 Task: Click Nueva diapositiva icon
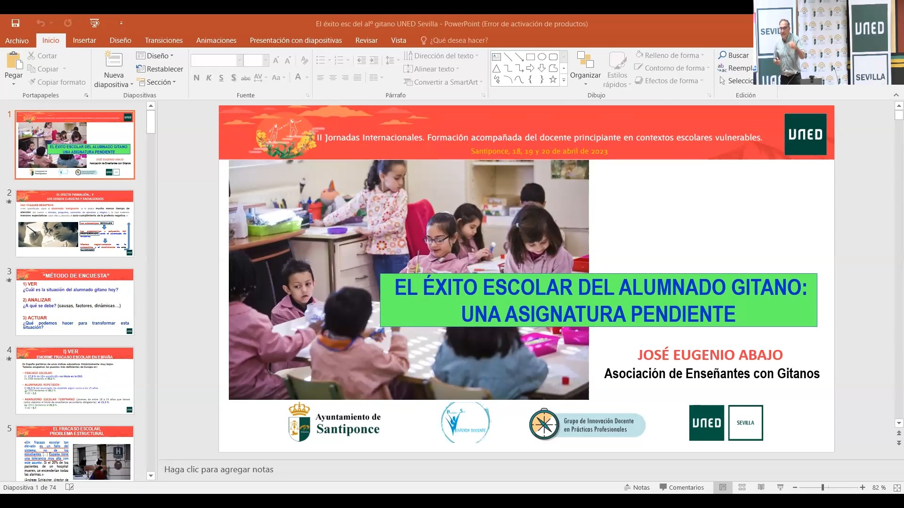[113, 60]
